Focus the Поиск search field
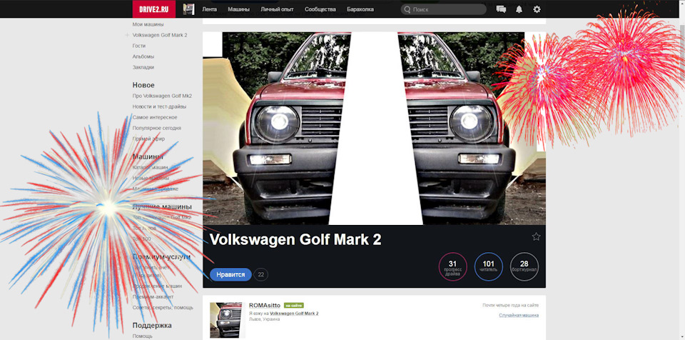 point(443,9)
